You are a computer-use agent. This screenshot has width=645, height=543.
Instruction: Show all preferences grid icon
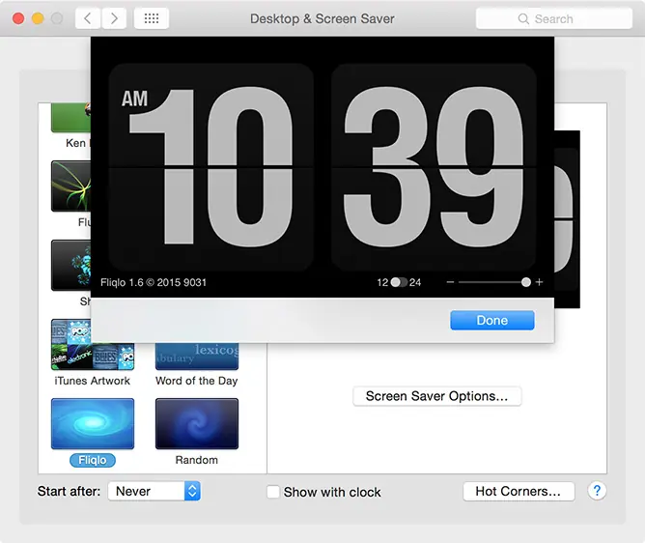(152, 18)
